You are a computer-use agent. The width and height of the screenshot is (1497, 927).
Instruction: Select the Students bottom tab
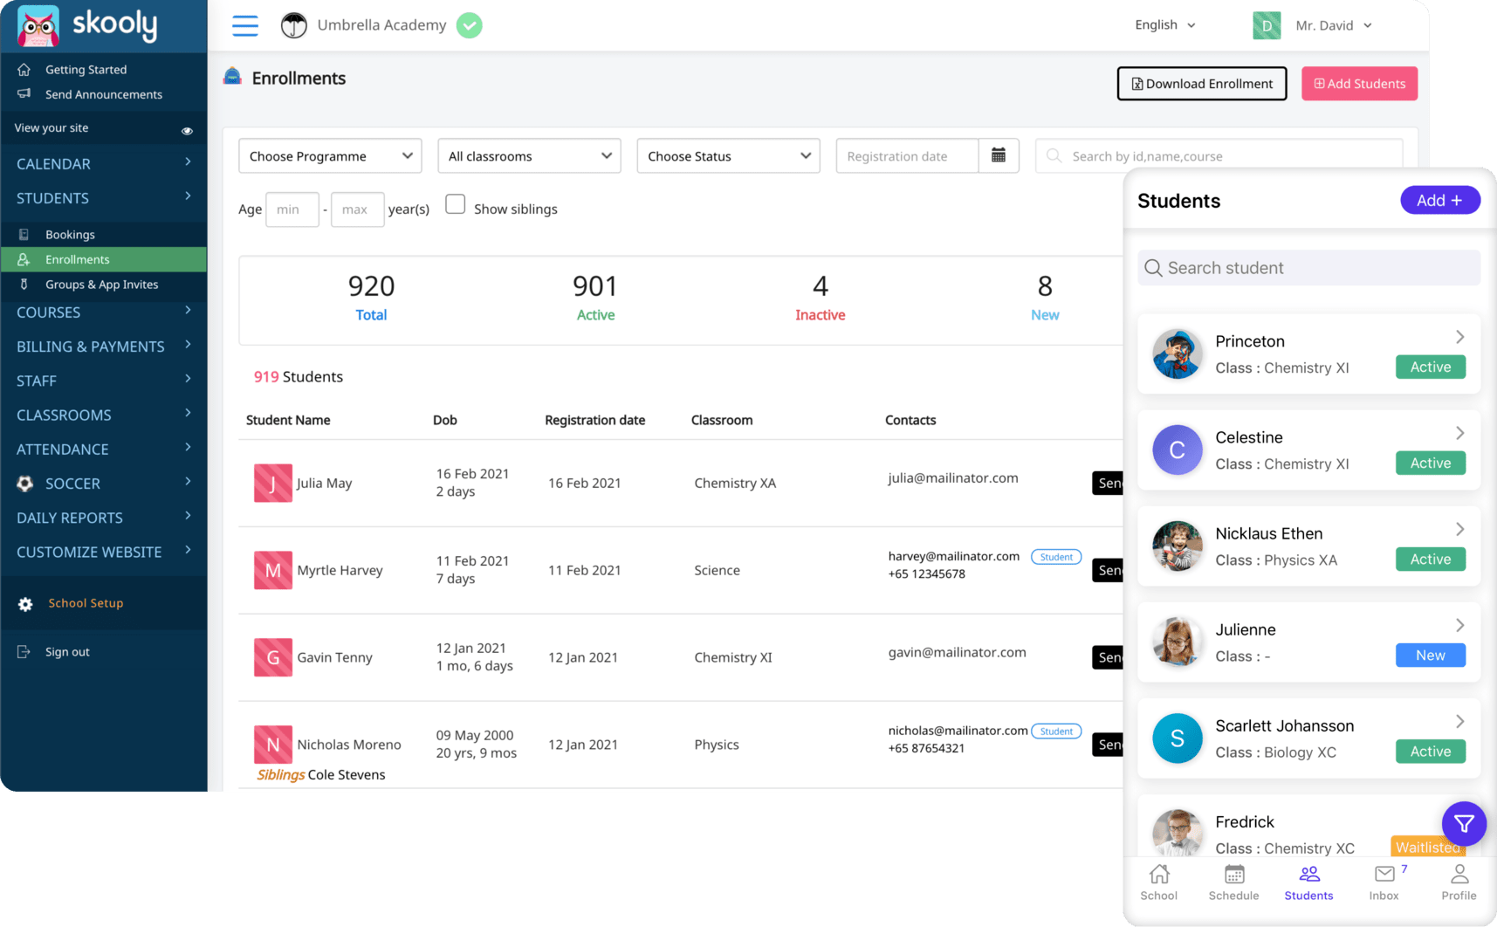[1308, 882]
